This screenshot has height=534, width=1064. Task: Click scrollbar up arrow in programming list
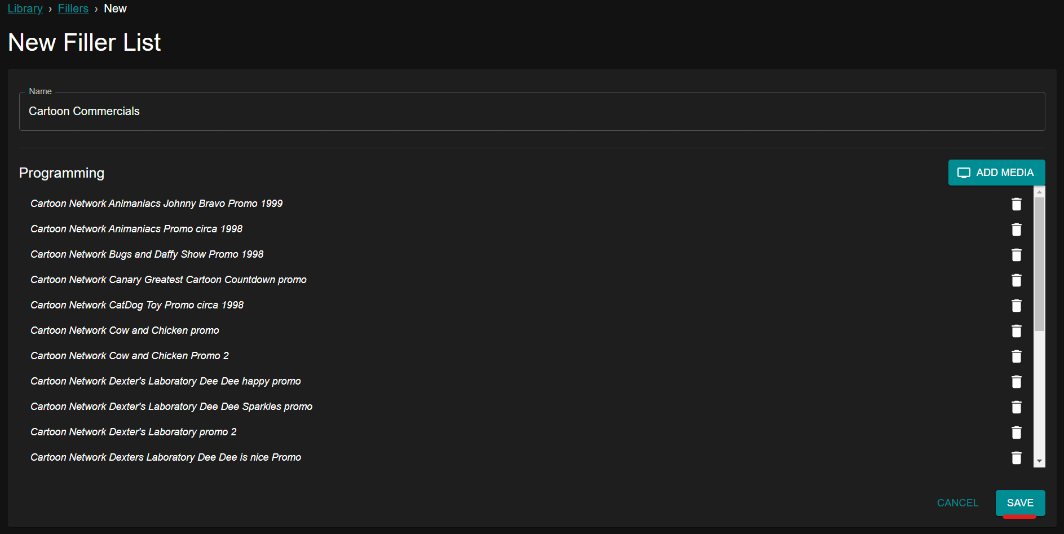pos(1039,192)
